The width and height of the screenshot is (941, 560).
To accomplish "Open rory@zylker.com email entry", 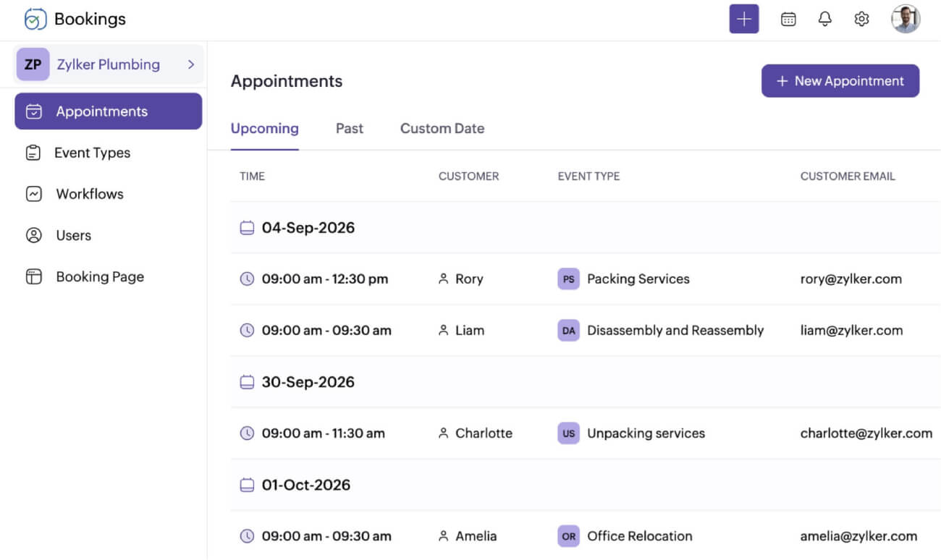I will click(851, 279).
